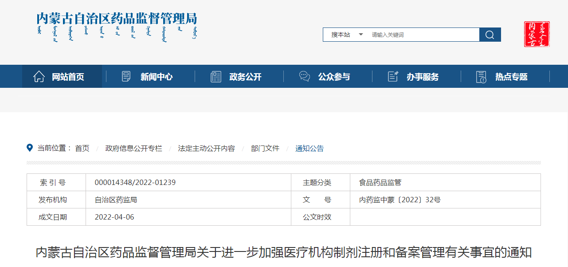Click the newspaper icon beside 政务公开

216,77
